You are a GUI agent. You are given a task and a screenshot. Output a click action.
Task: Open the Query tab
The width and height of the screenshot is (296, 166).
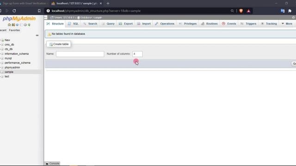[x=108, y=24]
